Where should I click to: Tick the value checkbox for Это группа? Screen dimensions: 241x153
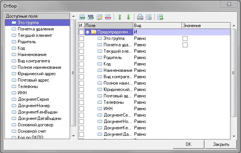tap(185, 38)
